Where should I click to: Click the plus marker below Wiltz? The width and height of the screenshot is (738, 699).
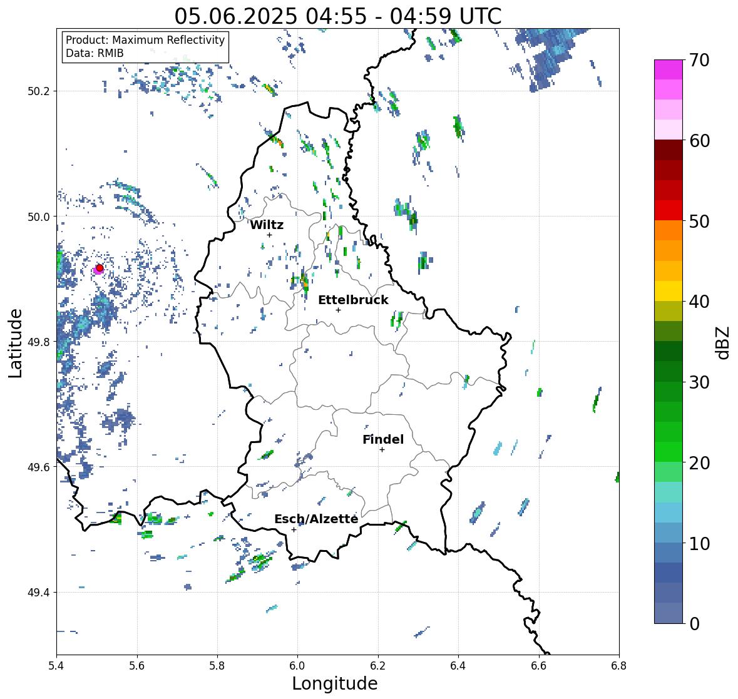[269, 235]
